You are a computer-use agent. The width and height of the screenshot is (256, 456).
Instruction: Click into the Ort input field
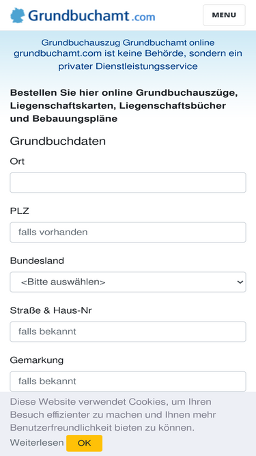tap(128, 183)
